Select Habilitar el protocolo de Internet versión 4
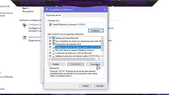The height and width of the screenshot is (95, 169). coord(78,47)
